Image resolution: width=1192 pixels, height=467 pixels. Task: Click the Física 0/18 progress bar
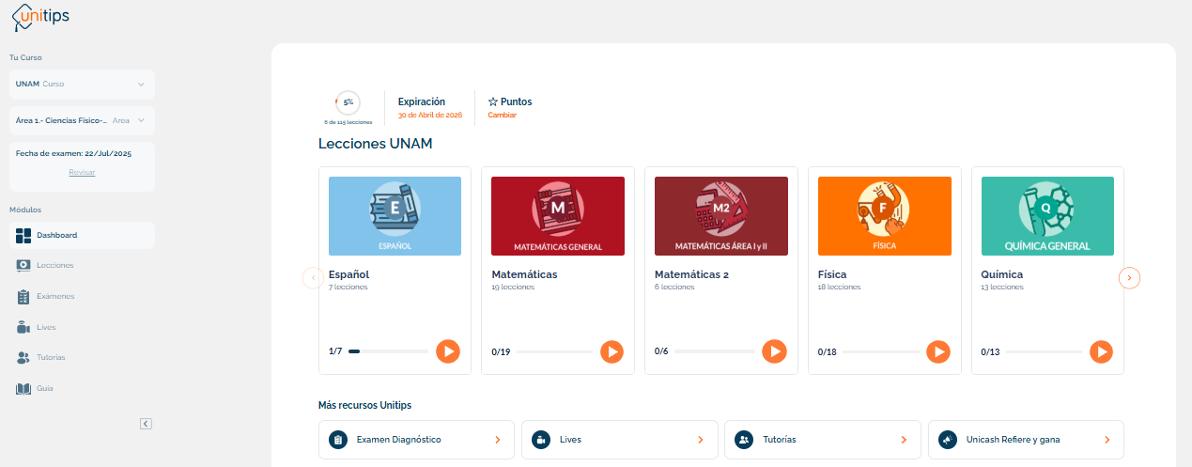[x=881, y=352]
